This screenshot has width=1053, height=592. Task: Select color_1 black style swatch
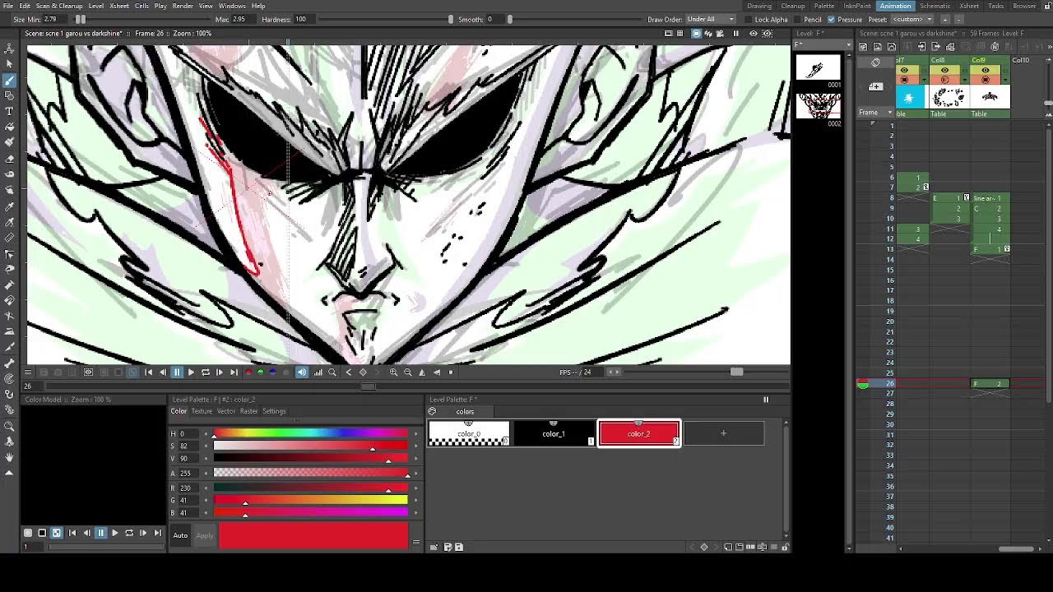point(554,433)
